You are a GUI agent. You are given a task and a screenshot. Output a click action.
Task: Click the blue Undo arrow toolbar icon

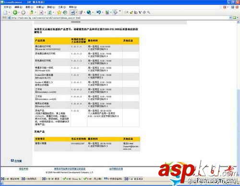98,12
